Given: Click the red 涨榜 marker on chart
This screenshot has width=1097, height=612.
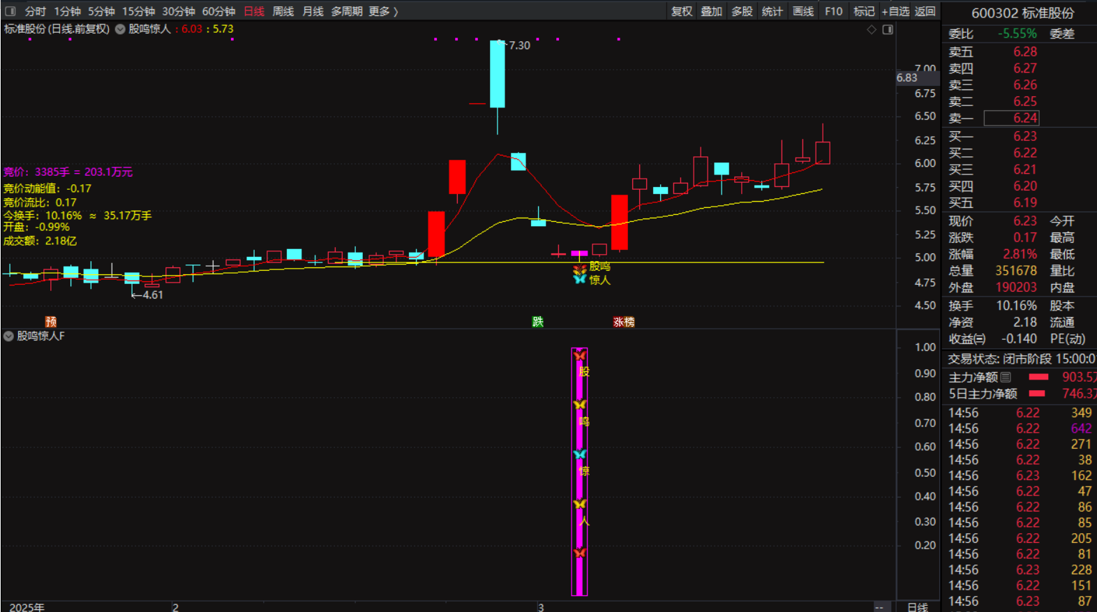Looking at the screenshot, I should tap(624, 322).
